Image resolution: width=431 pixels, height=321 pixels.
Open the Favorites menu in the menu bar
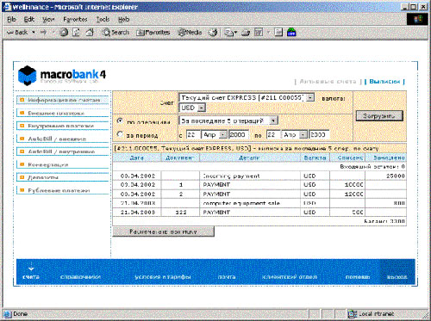pos(75,19)
